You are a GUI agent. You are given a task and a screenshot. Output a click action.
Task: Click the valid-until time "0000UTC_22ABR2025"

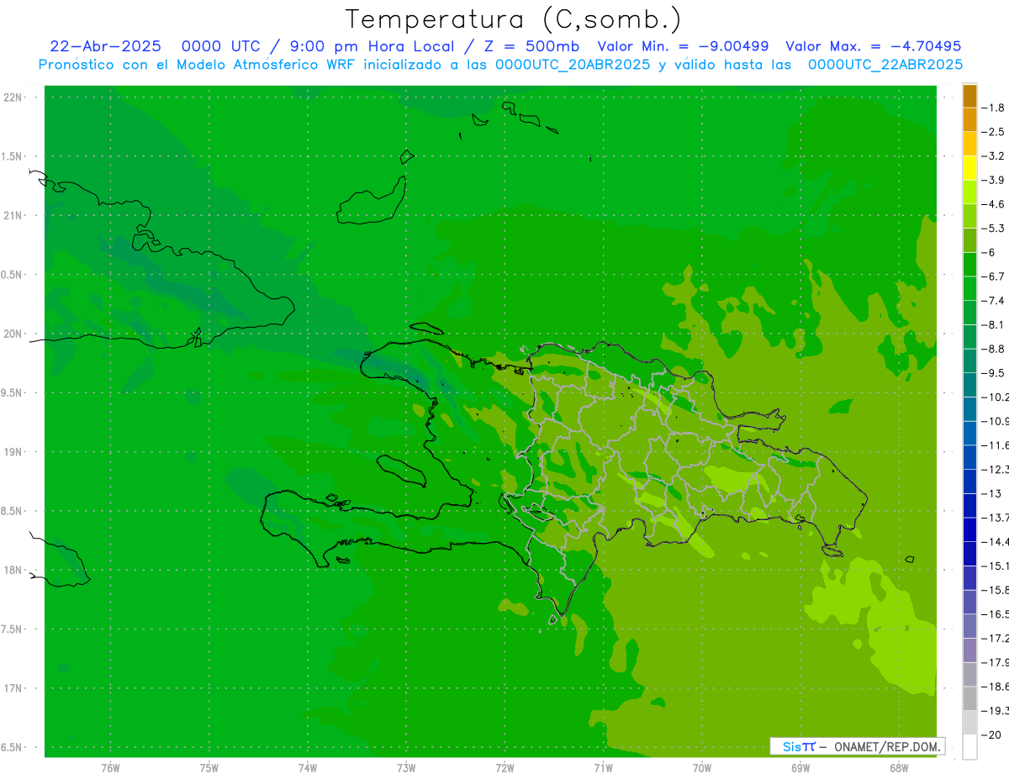coord(885,65)
